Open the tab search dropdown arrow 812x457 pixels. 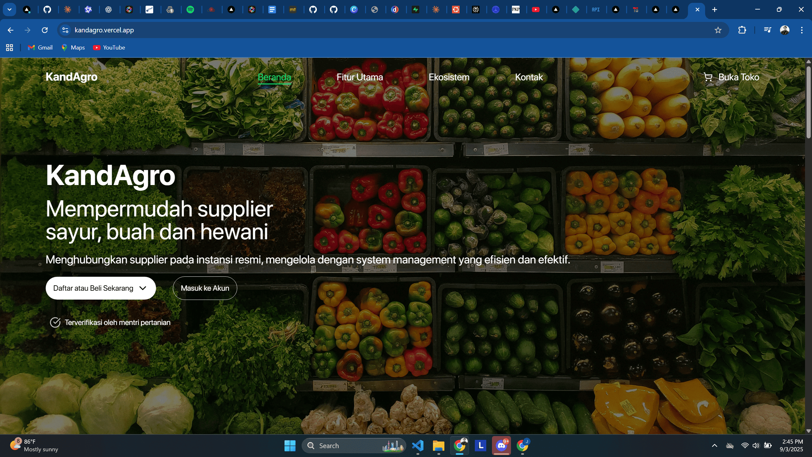tap(10, 10)
